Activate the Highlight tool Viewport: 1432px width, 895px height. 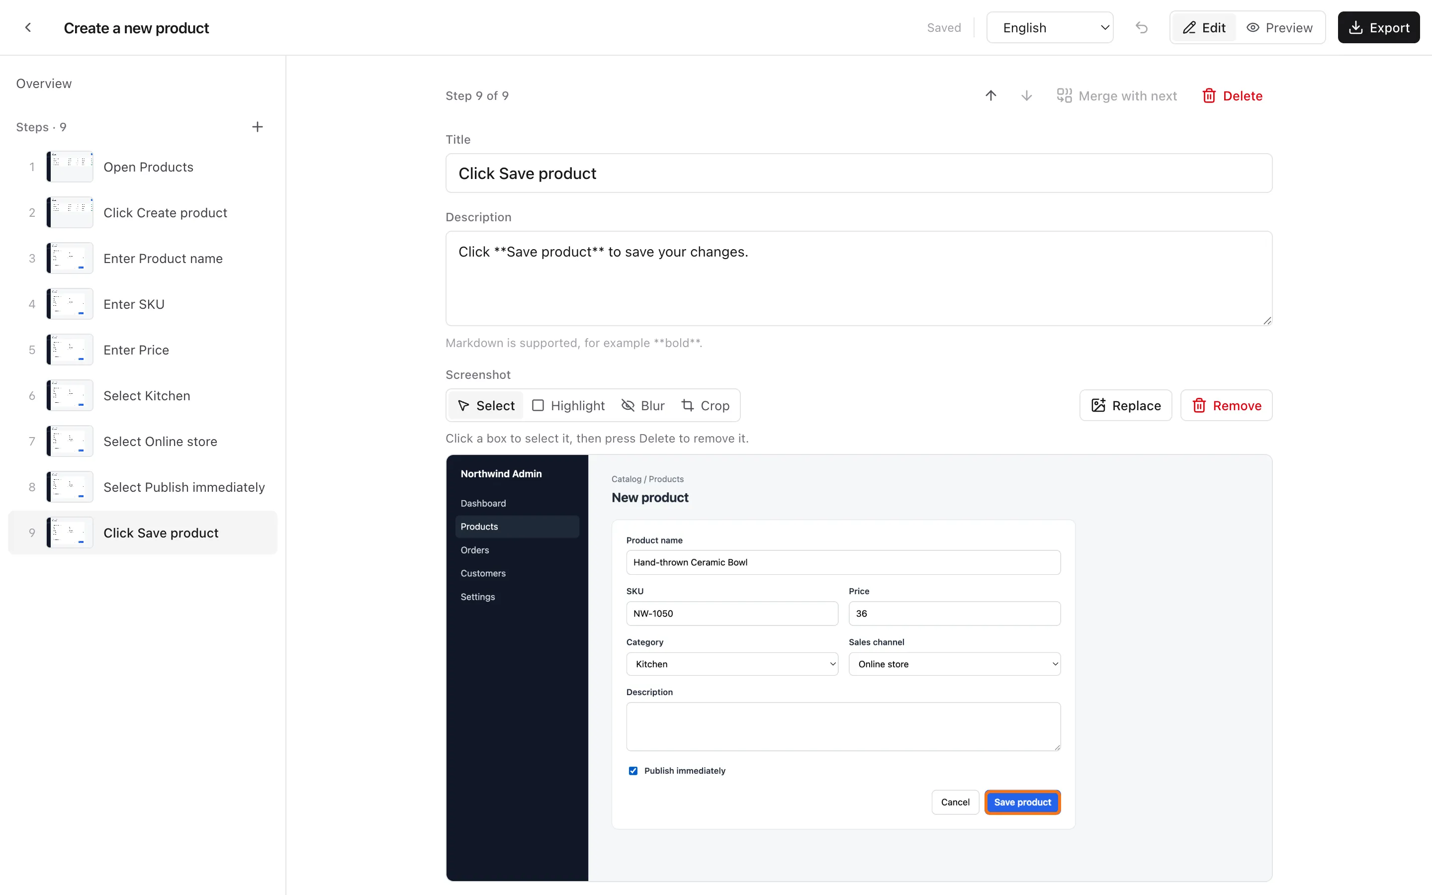tap(569, 405)
